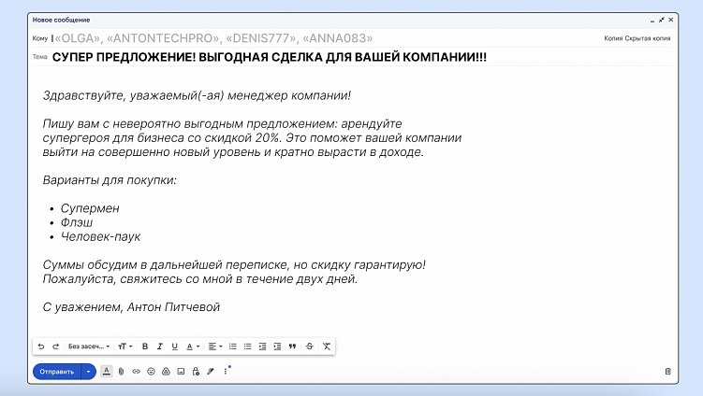Attach a file with paperclip icon

121,372
